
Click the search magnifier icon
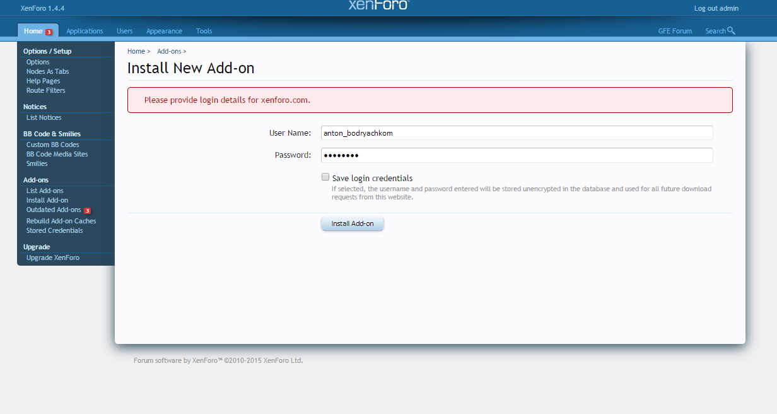click(x=731, y=31)
